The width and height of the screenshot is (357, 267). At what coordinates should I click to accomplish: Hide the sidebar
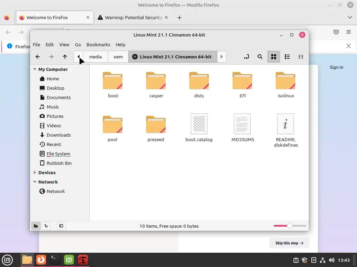pos(61,226)
